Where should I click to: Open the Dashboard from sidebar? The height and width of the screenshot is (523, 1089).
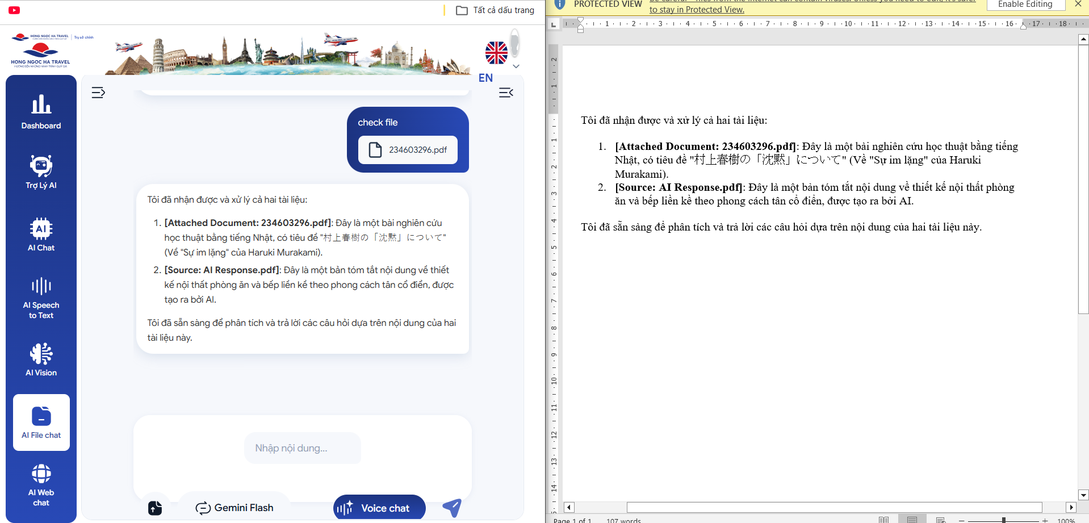[x=41, y=112]
